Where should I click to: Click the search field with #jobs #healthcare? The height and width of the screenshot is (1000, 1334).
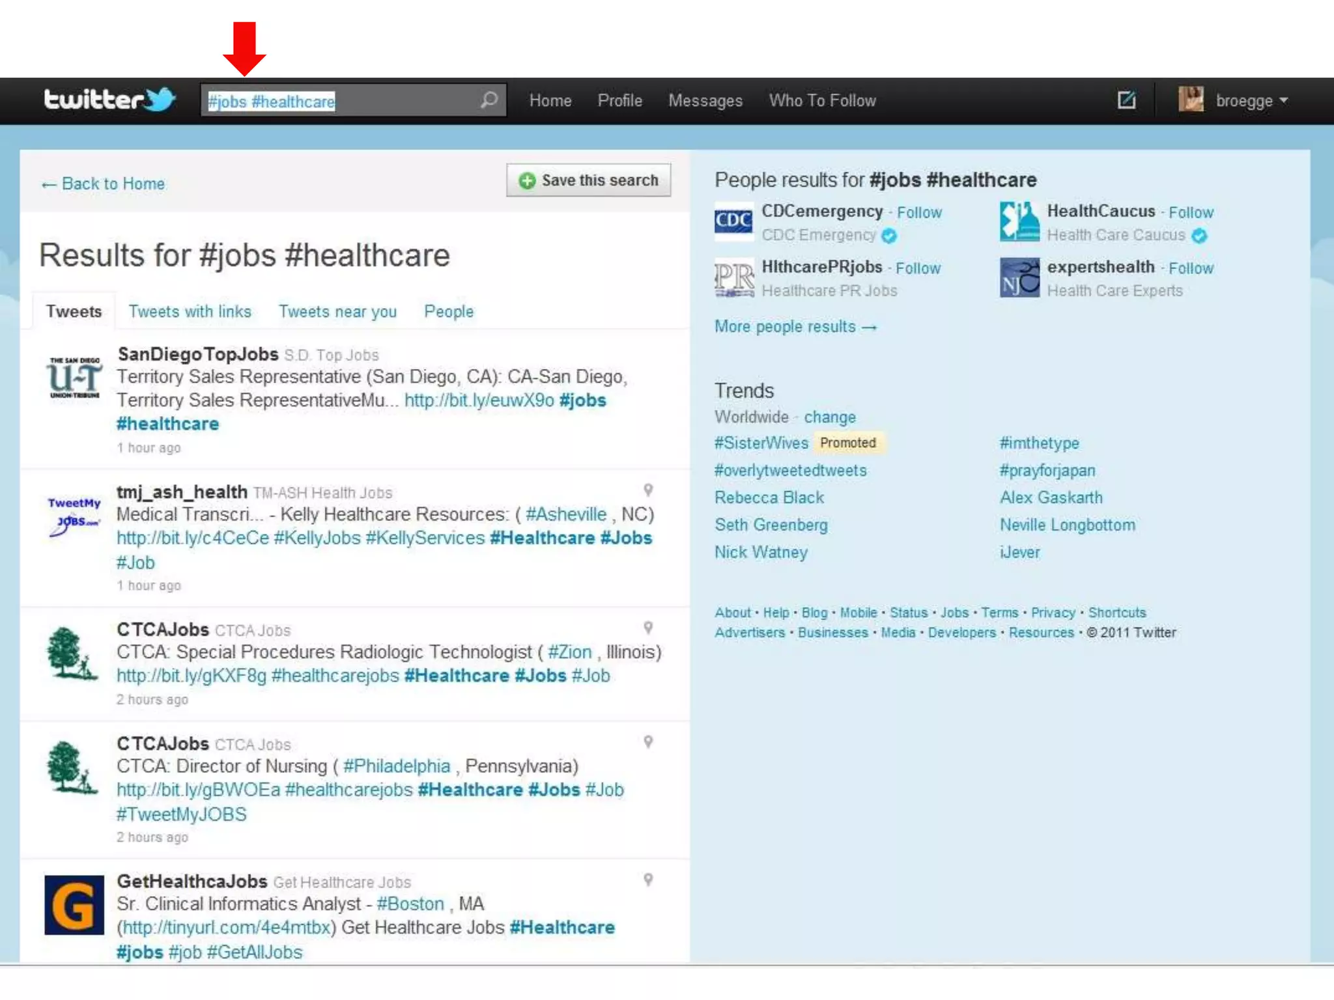click(353, 101)
